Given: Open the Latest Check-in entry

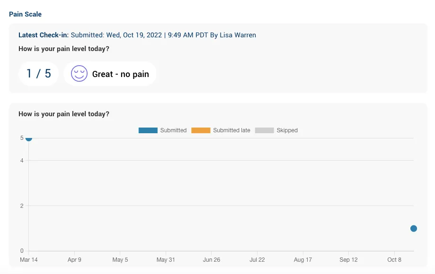Looking at the screenshot, I should pos(43,35).
